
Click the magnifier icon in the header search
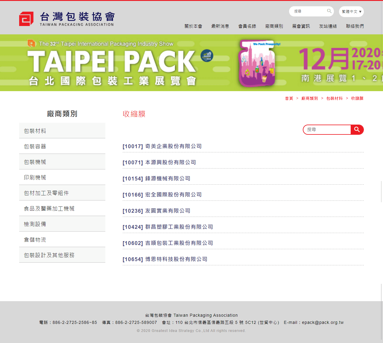329,11
